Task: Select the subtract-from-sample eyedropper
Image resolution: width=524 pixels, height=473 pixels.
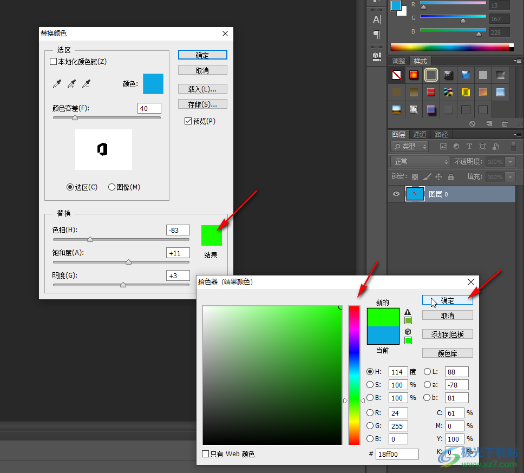Action: click(86, 84)
